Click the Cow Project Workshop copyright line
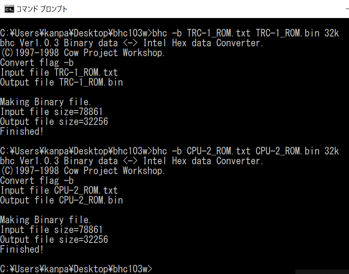Viewport: 349px width, 274px height. pos(82,52)
